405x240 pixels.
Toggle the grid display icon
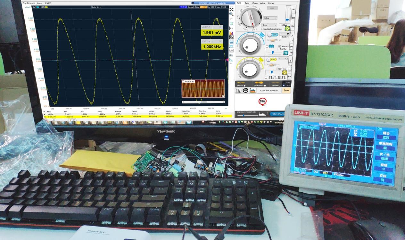pyautogui.click(x=231, y=23)
